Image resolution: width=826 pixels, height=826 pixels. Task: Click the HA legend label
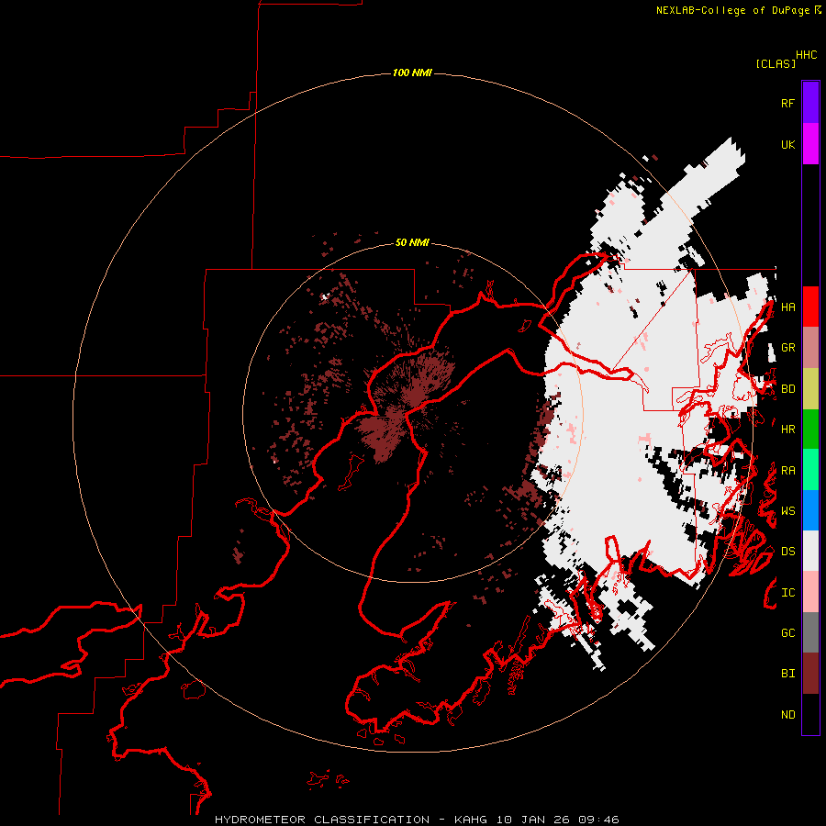[x=787, y=307]
